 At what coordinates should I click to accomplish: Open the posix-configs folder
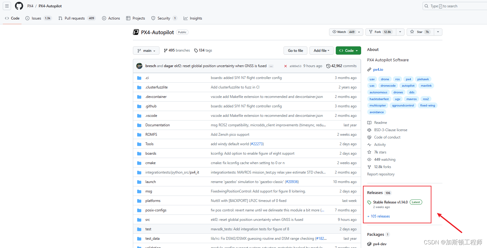click(156, 210)
